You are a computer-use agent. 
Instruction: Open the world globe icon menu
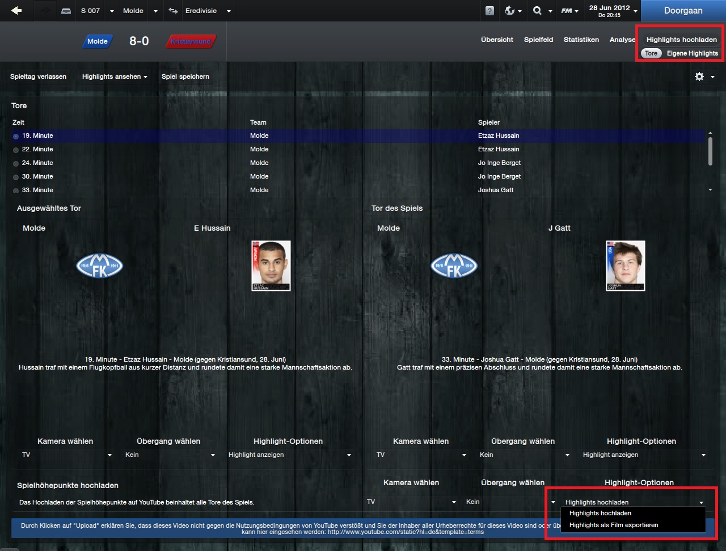click(x=509, y=11)
